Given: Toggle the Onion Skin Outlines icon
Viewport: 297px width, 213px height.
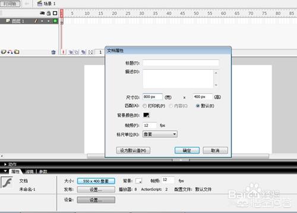Looking at the screenshot, I should click(x=77, y=52).
